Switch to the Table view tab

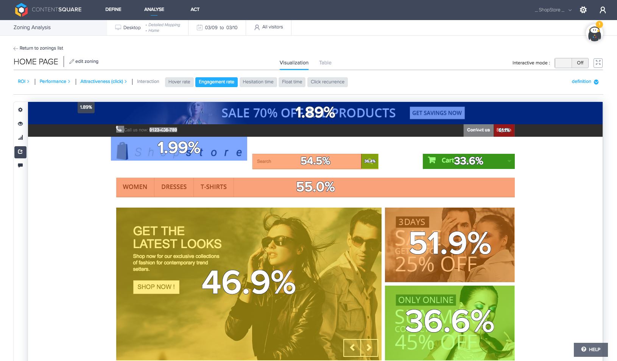(325, 63)
